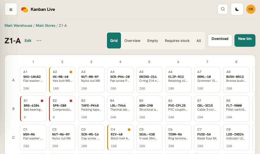Viewport: 260px width, 154px height.
Task: Open bin A6 CLIP-R12
Action: click(178, 80)
